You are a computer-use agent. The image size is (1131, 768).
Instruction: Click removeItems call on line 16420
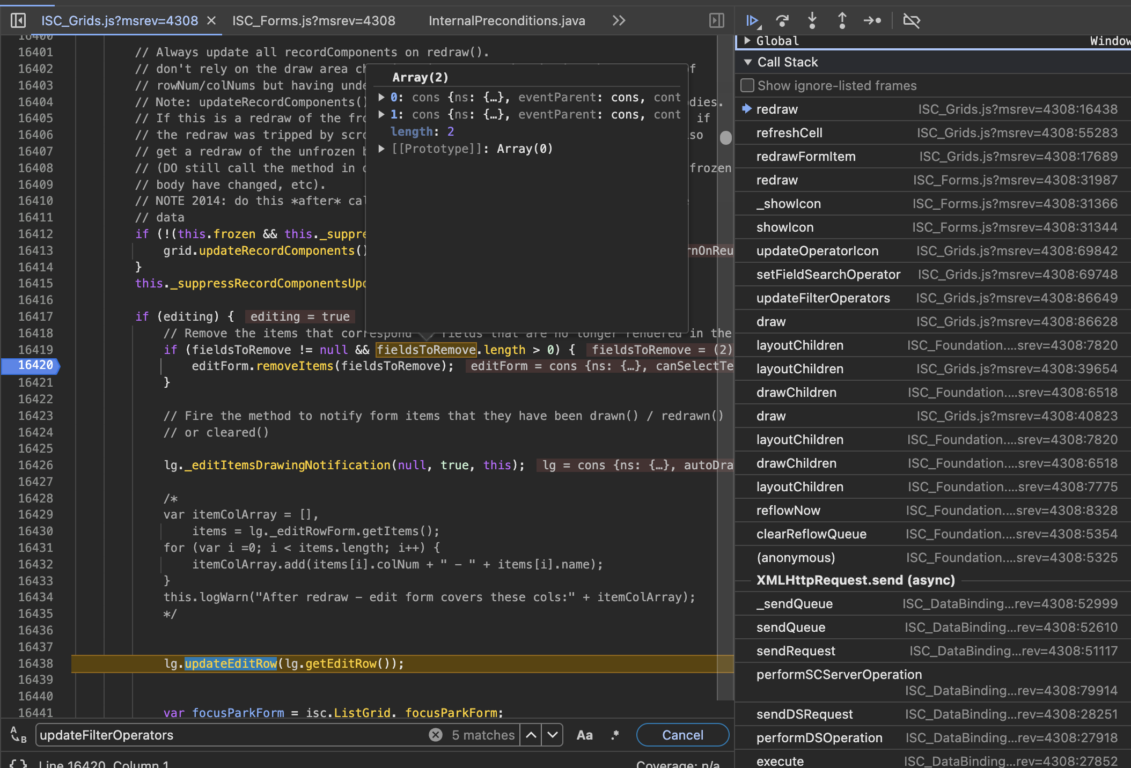click(295, 366)
